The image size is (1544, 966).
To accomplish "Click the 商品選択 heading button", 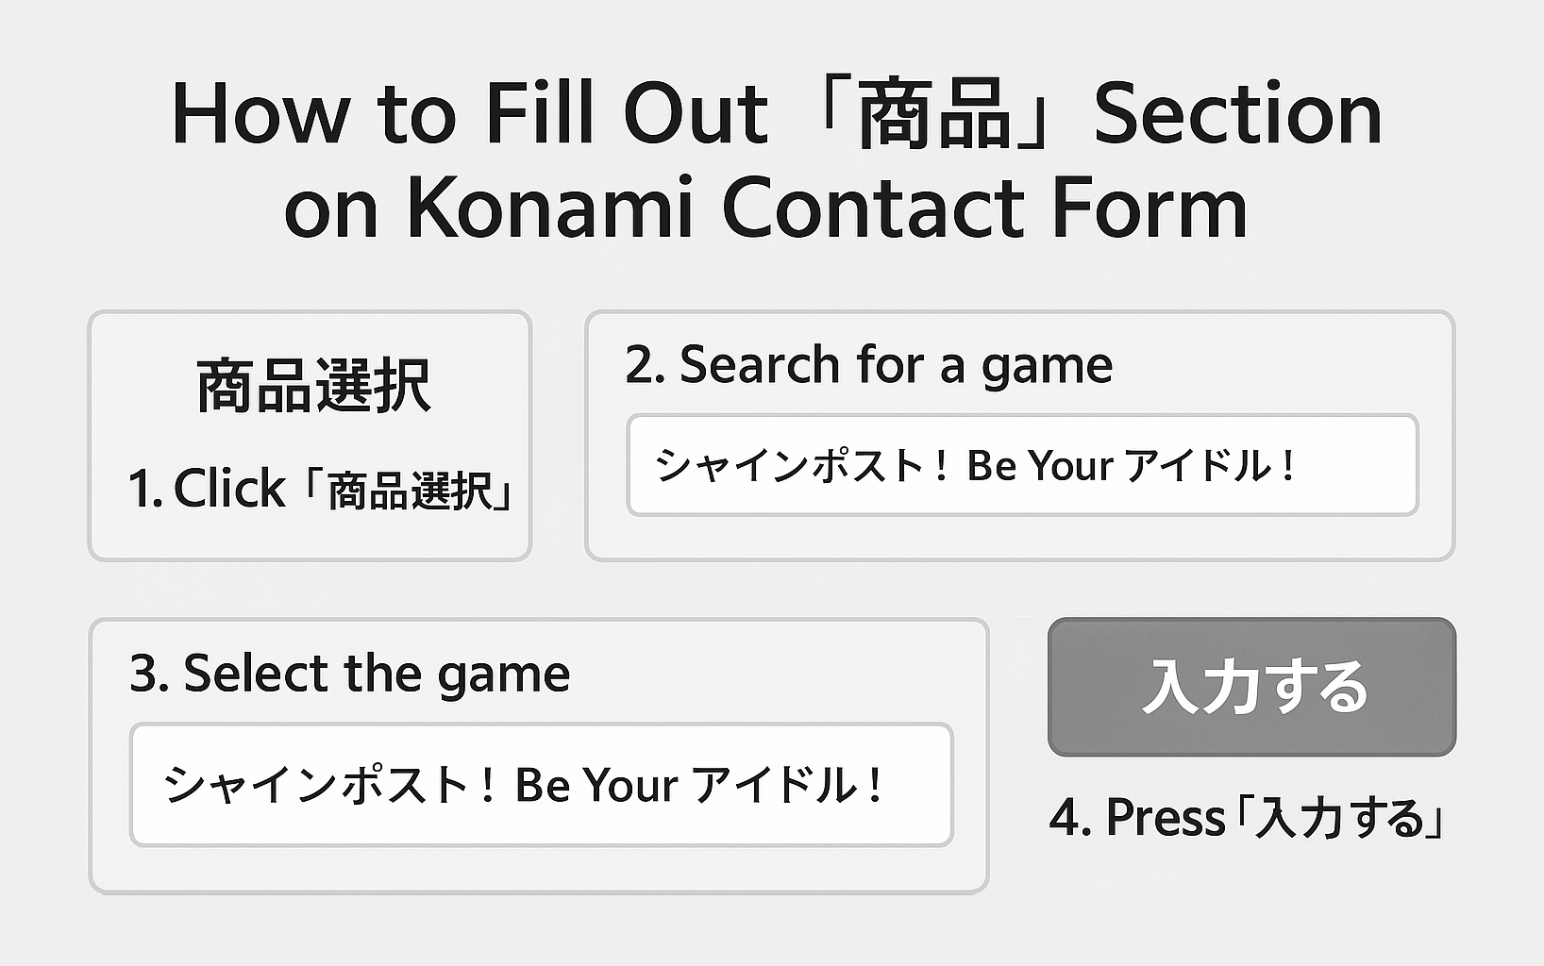I will point(313,386).
